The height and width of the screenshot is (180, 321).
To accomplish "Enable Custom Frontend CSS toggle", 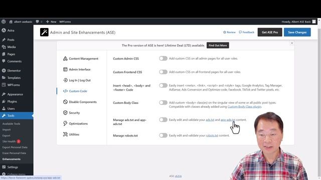I will 163,72.
